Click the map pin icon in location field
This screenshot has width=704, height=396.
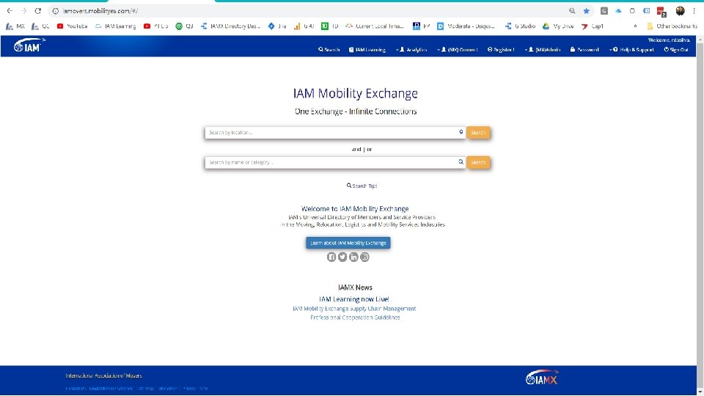pyautogui.click(x=461, y=132)
